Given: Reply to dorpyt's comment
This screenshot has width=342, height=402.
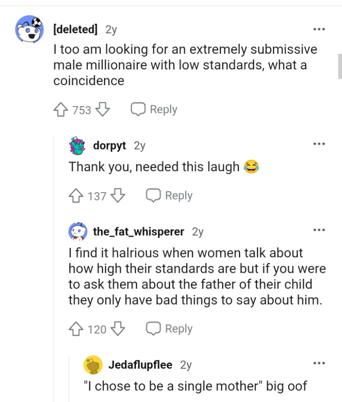Looking at the screenshot, I should tap(171, 196).
